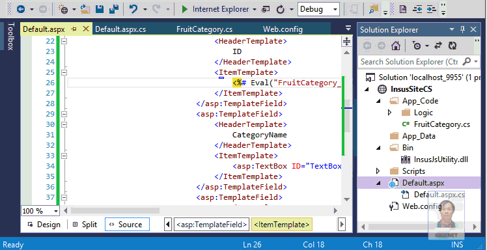Expand the Logic folder
Image resolution: width=487 pixels, height=250 pixels.
390,113
